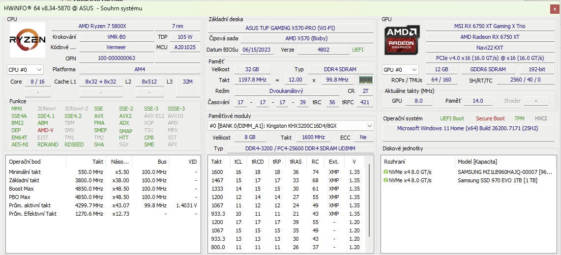Screen dimensions: 561x255
Task: Click the green check icon for Samsung SSD 970 EVO
Action: pyautogui.click(x=386, y=180)
